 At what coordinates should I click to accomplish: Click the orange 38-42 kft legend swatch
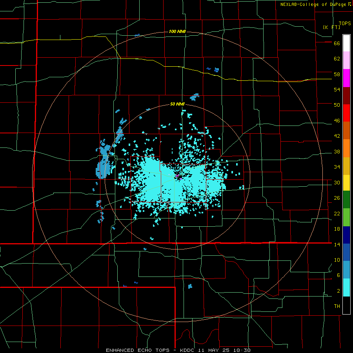346,148
